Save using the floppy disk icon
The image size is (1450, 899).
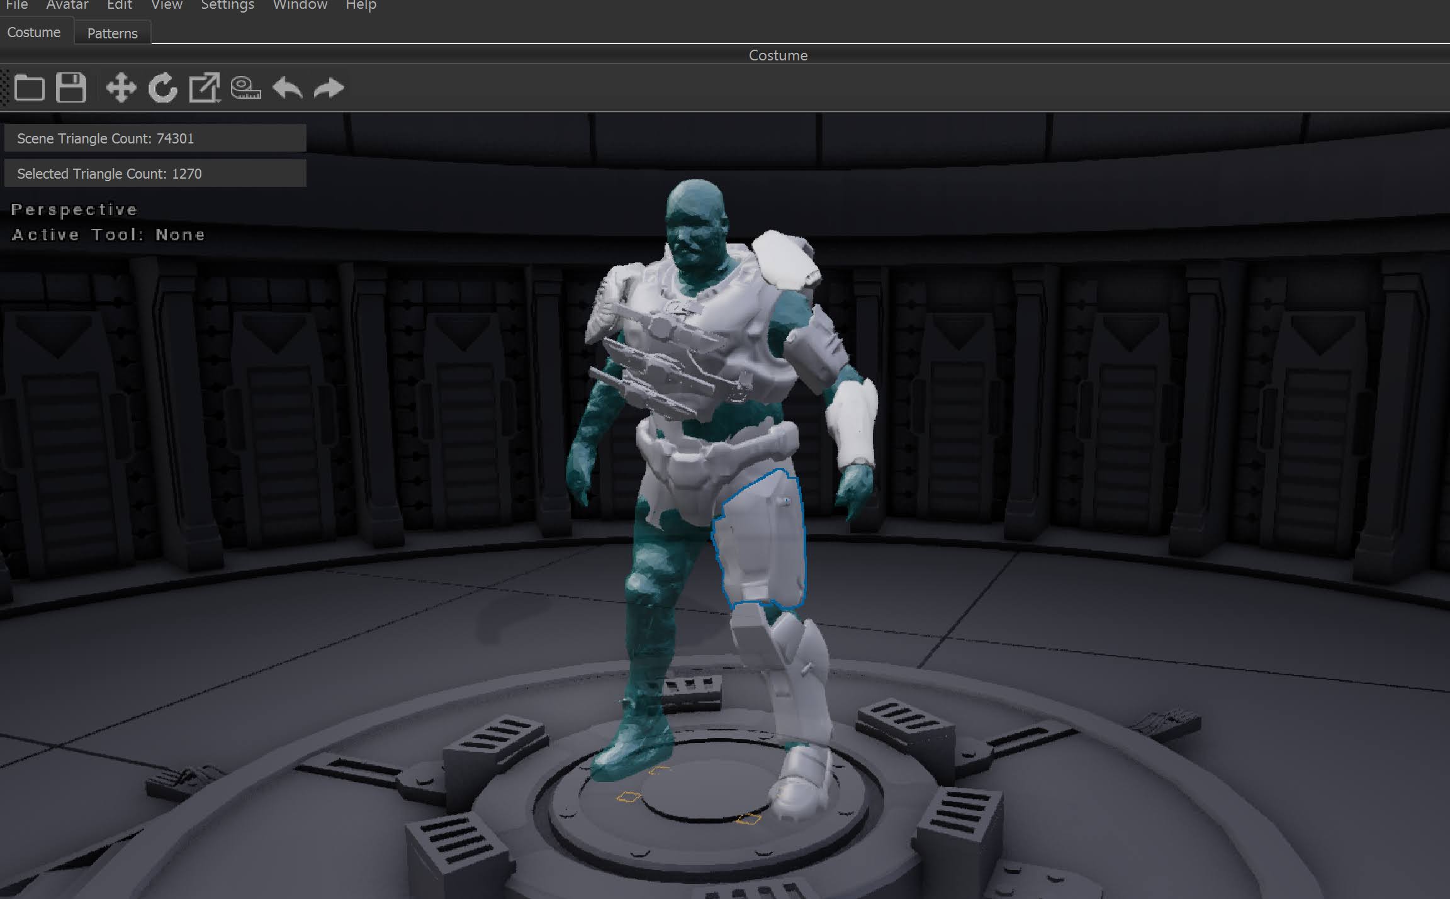pyautogui.click(x=70, y=88)
